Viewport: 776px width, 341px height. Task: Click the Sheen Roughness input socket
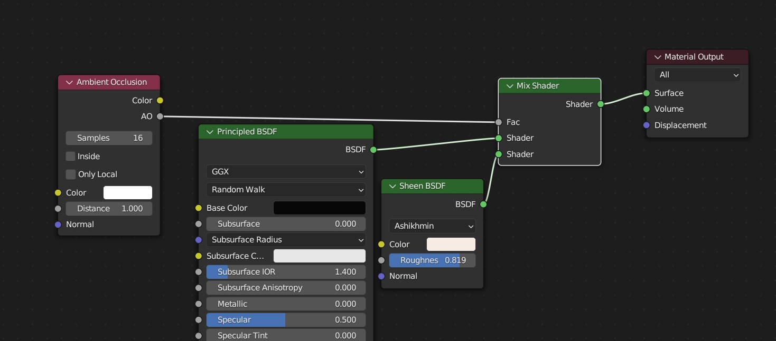click(x=381, y=260)
